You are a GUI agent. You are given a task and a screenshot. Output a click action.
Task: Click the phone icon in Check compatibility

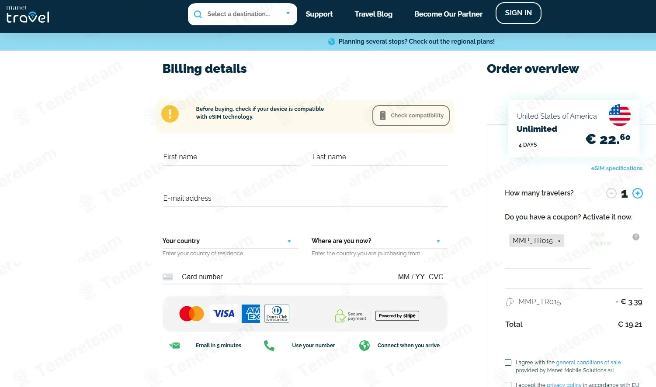click(383, 116)
